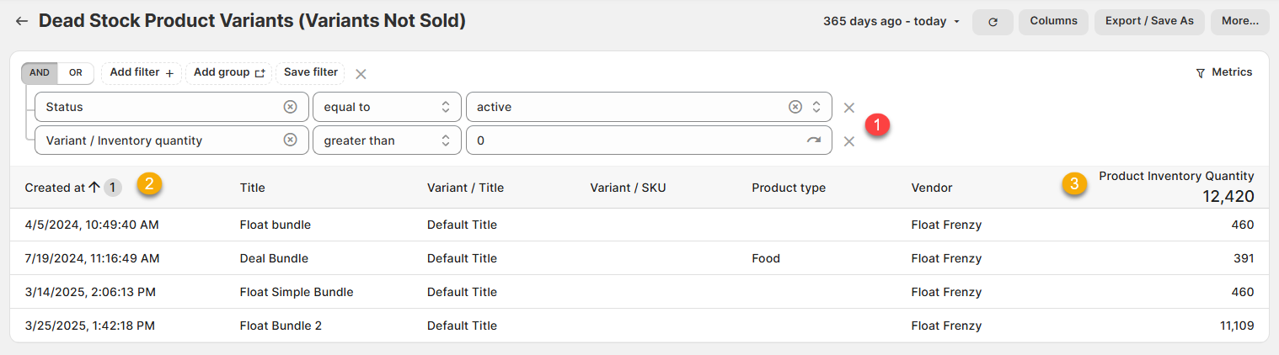Screen dimensions: 1279x355
Task: Toggle the AND filter logic
Action: pos(40,73)
